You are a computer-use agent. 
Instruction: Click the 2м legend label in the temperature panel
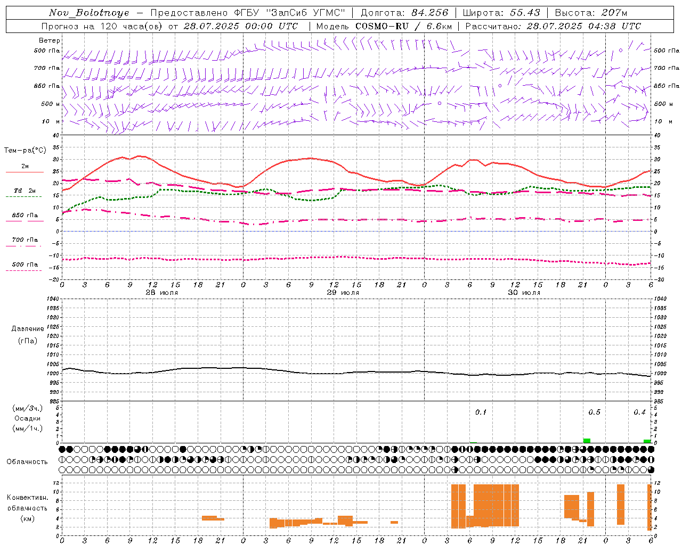point(25,167)
